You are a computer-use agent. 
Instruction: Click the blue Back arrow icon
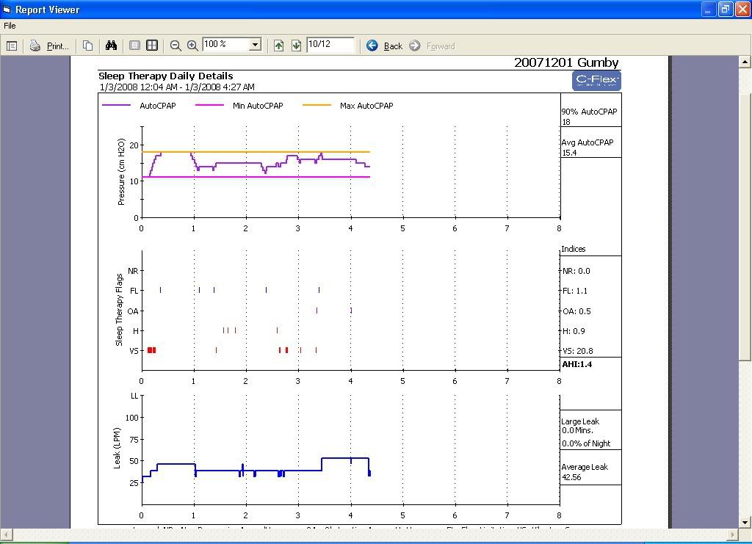tap(372, 46)
